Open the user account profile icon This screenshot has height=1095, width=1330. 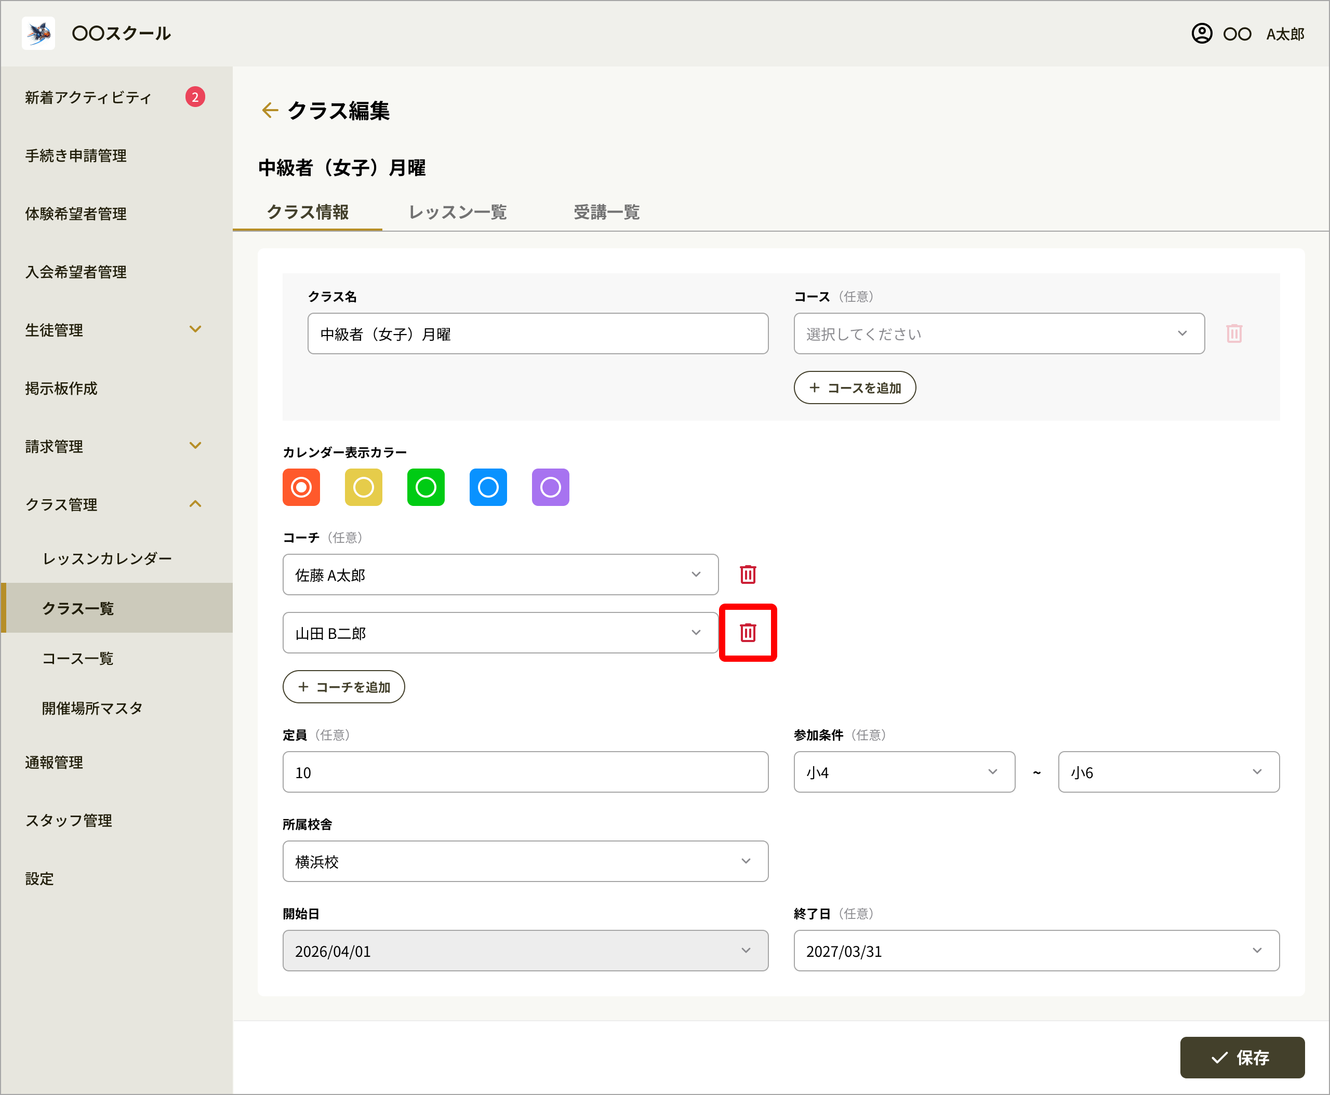point(1201,33)
